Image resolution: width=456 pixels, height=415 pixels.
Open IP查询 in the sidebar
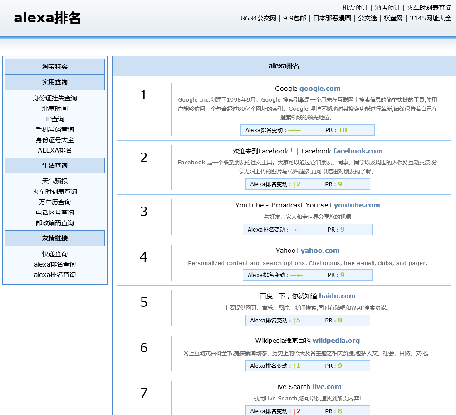point(54,119)
